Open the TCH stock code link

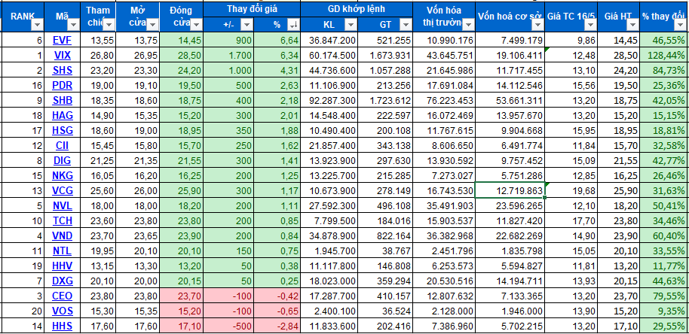pyautogui.click(x=62, y=221)
